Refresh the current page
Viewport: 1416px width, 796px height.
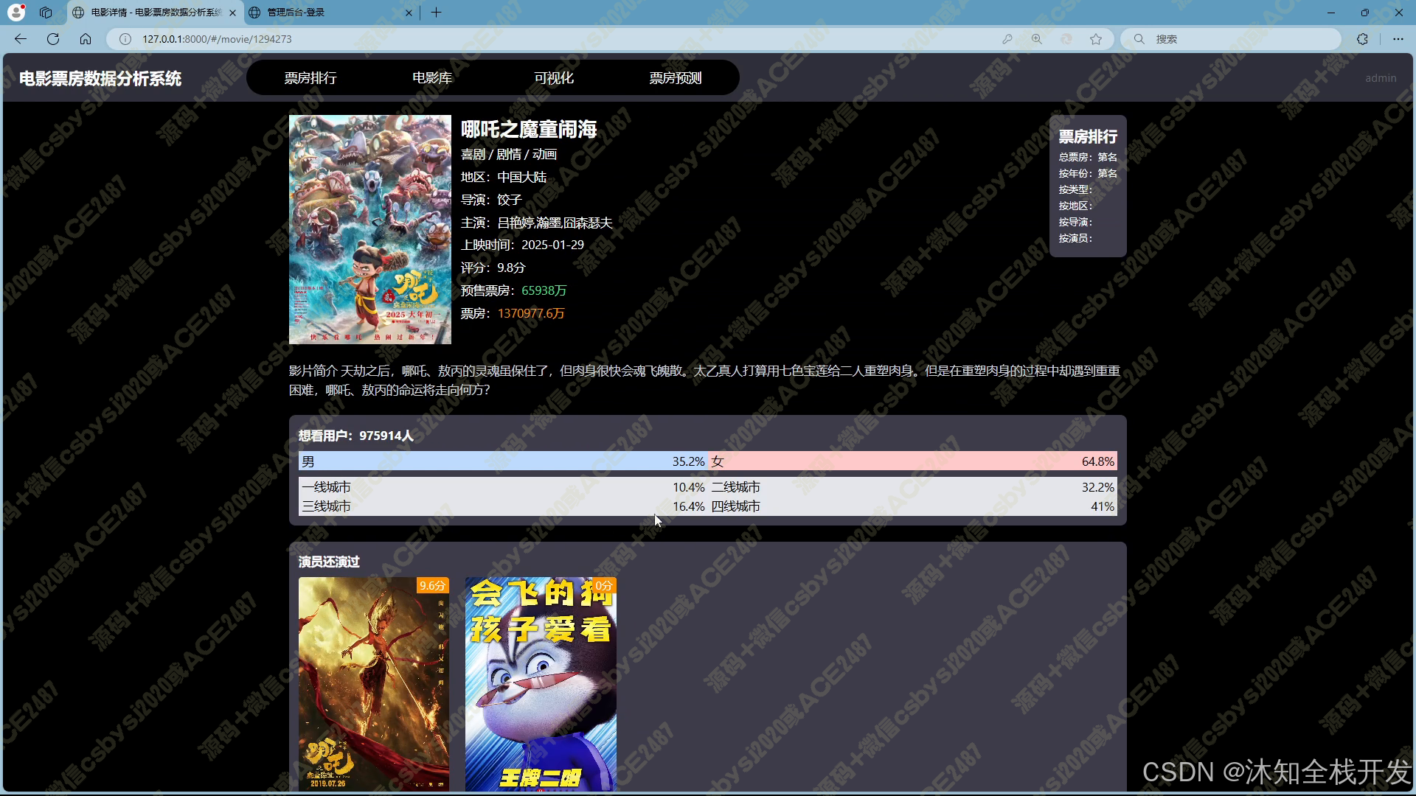53,39
